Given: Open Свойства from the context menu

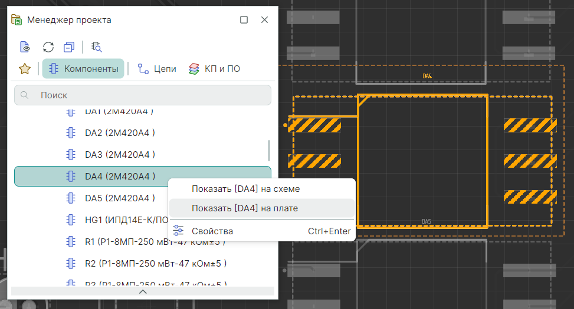Looking at the screenshot, I should pyautogui.click(x=212, y=231).
